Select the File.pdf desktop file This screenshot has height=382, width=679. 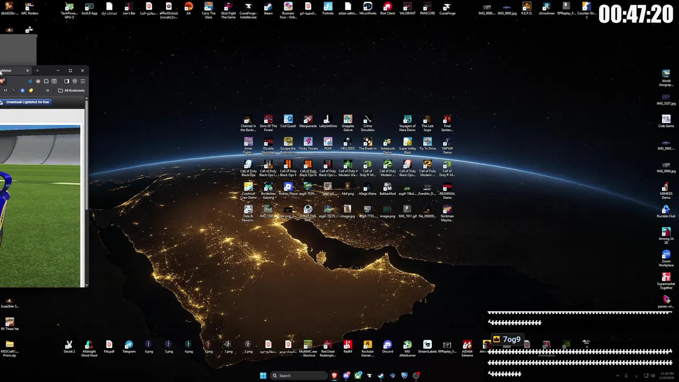coord(109,347)
